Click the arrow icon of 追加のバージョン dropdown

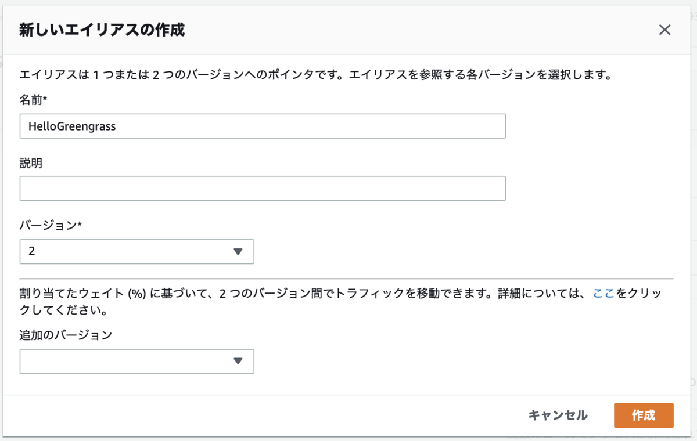[x=238, y=361]
